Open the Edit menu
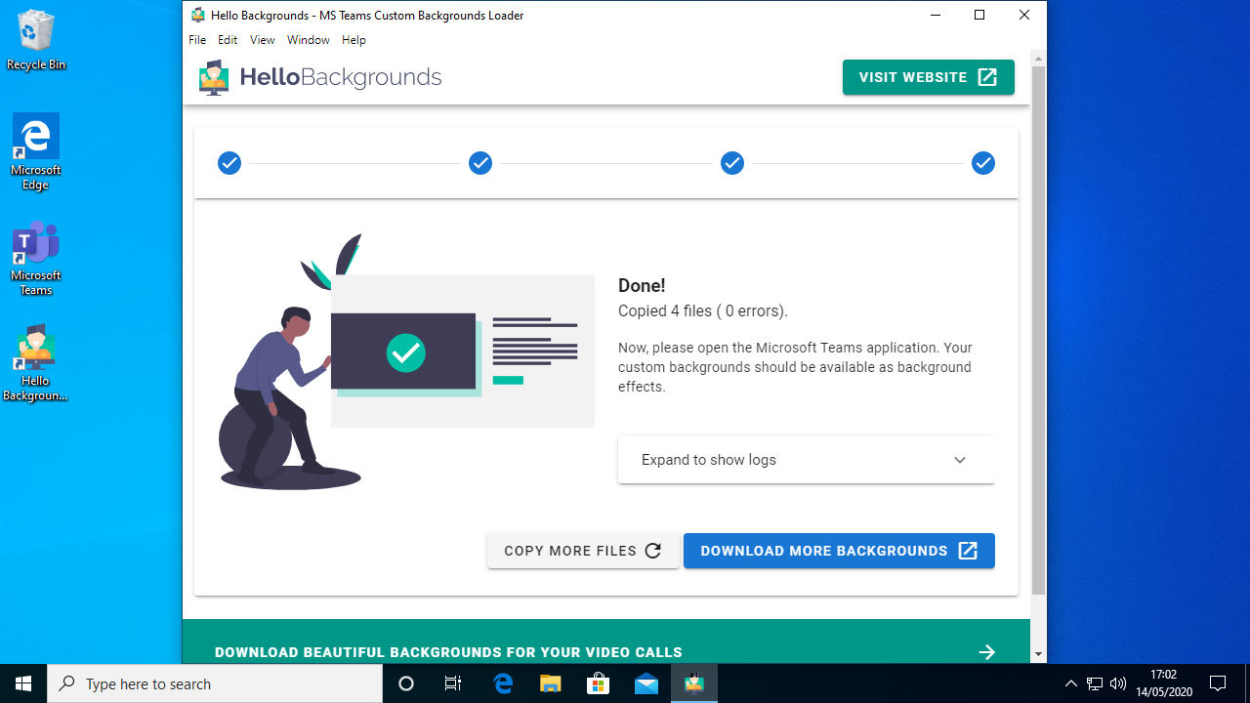1250x703 pixels. click(228, 40)
